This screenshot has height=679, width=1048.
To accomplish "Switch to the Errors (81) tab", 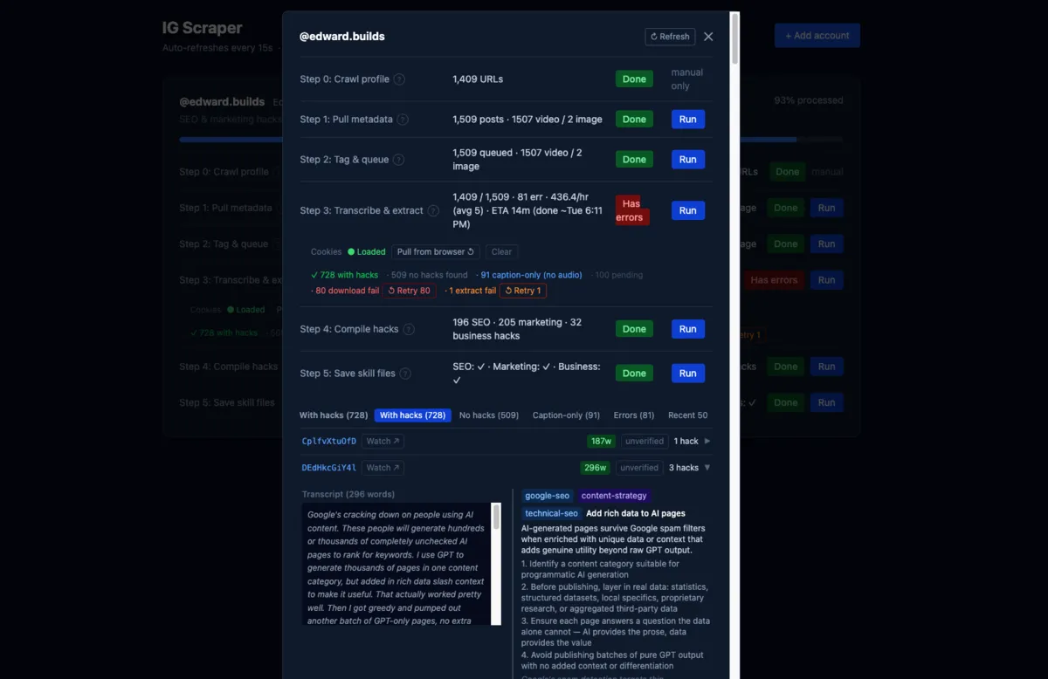I will [x=633, y=415].
